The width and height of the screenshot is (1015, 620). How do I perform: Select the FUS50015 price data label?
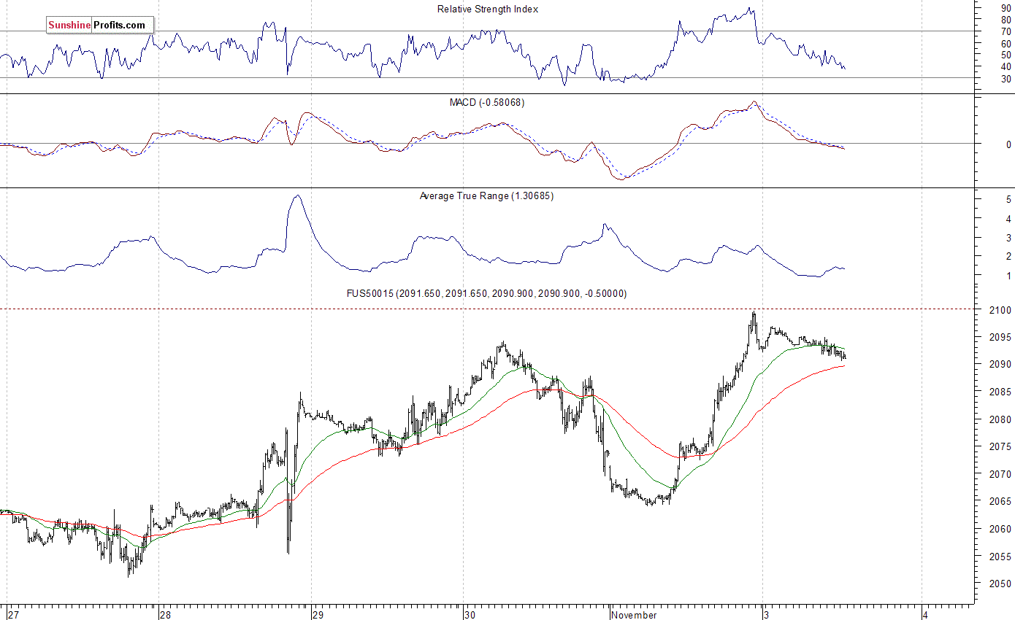(486, 293)
